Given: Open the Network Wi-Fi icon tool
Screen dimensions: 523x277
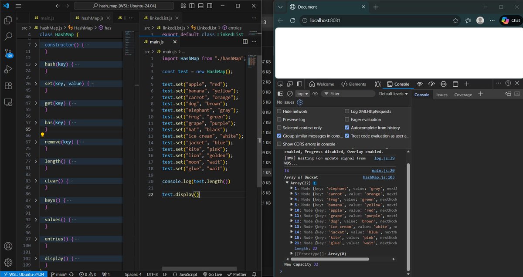Looking at the screenshot, I should [x=420, y=84].
